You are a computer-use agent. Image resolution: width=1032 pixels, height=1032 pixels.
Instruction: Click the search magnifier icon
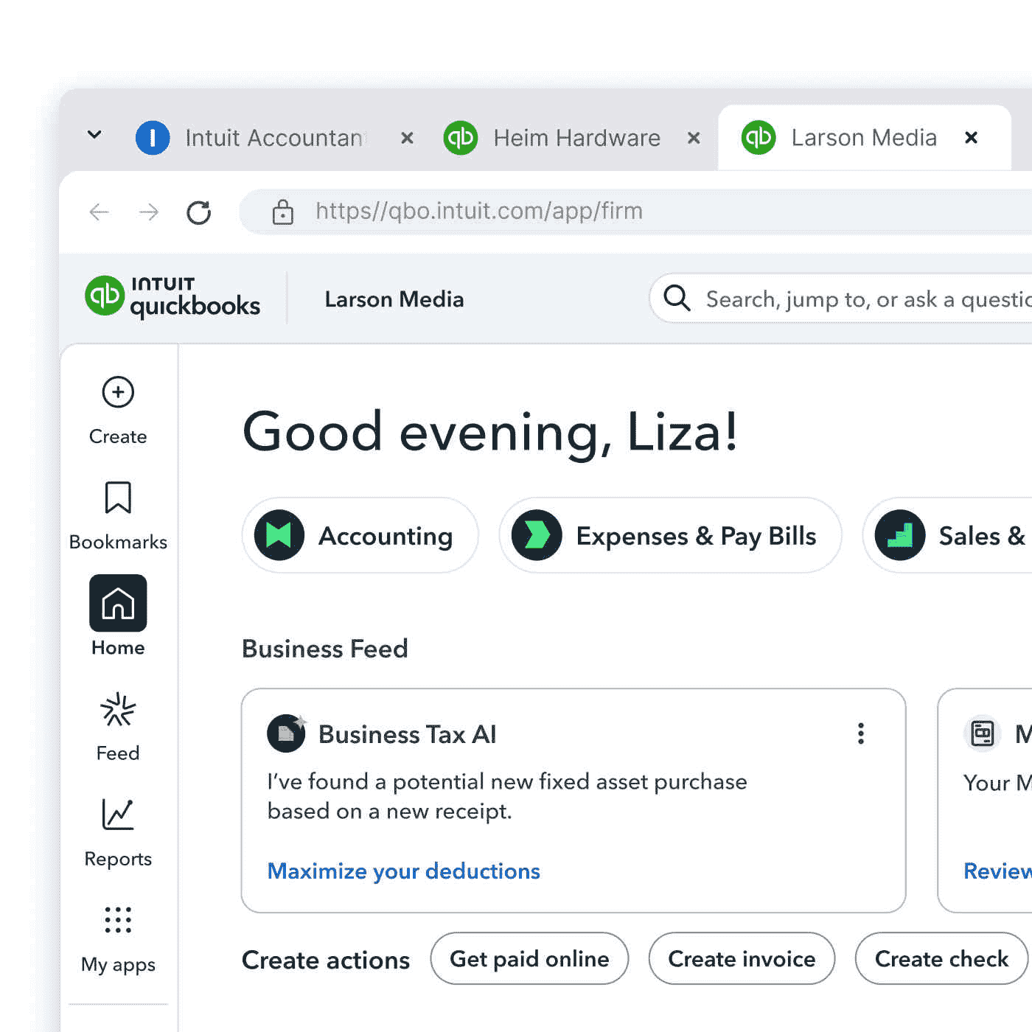pos(677,298)
